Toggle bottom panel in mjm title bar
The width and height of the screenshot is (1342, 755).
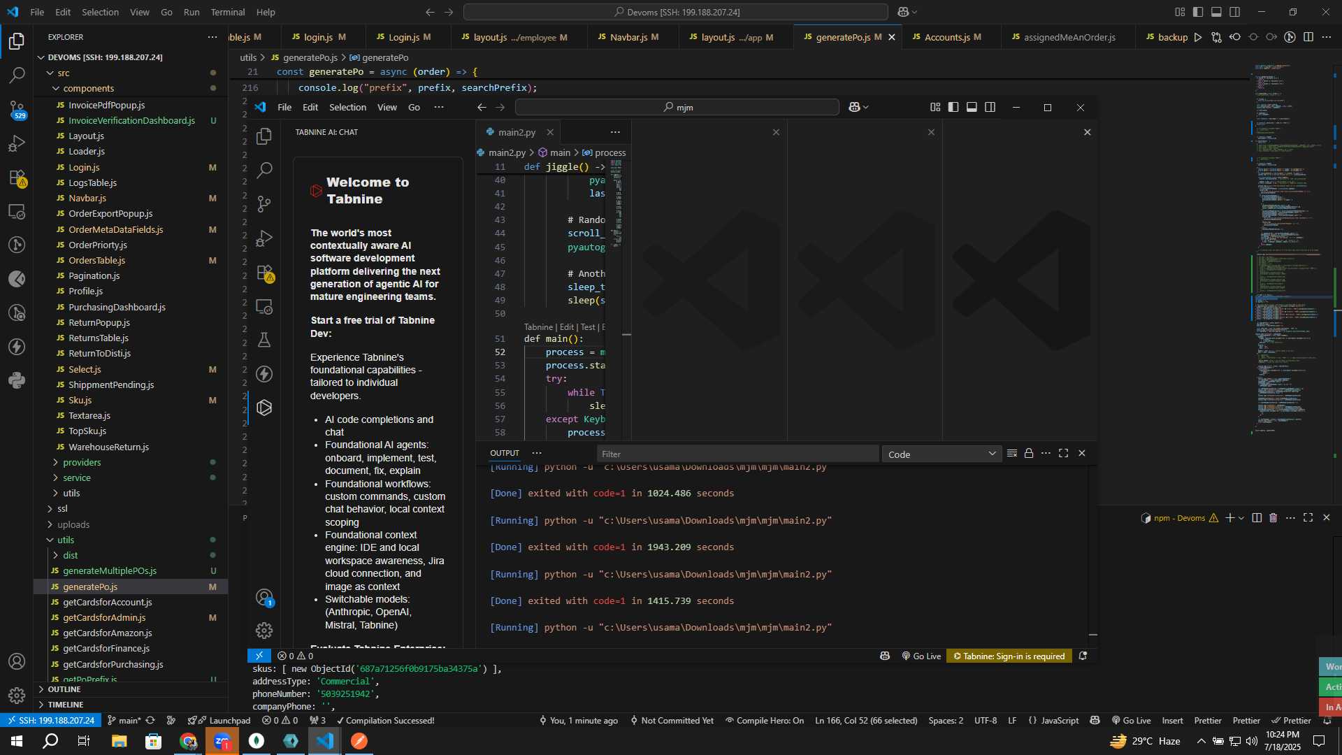[x=972, y=107]
